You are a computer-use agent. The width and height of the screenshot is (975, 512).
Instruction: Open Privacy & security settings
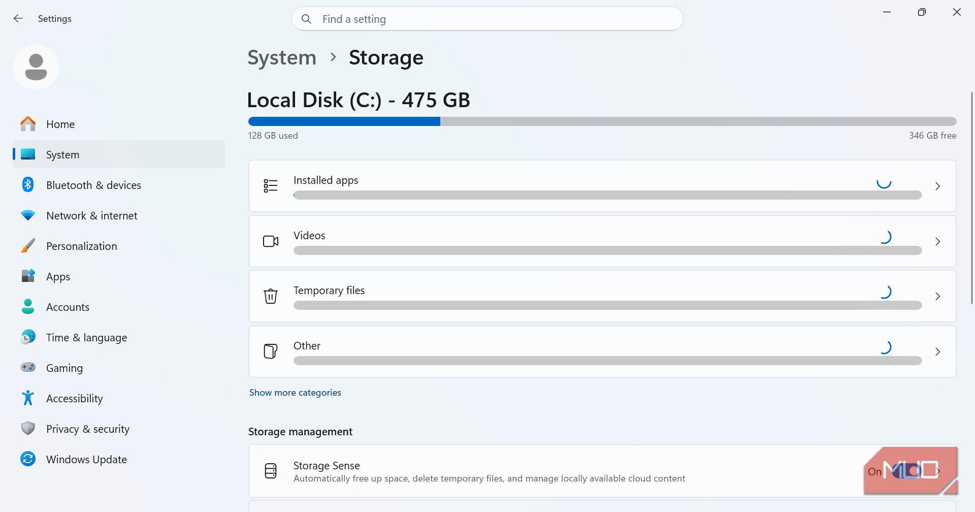click(x=119, y=429)
